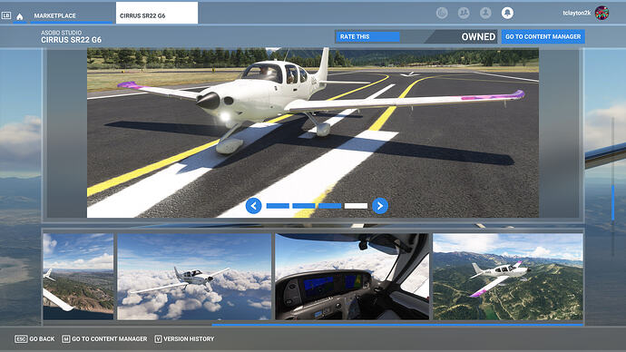Viewport: 626px width, 352px height.
Task: Click the V key shortcut icon
Action: coord(158,338)
